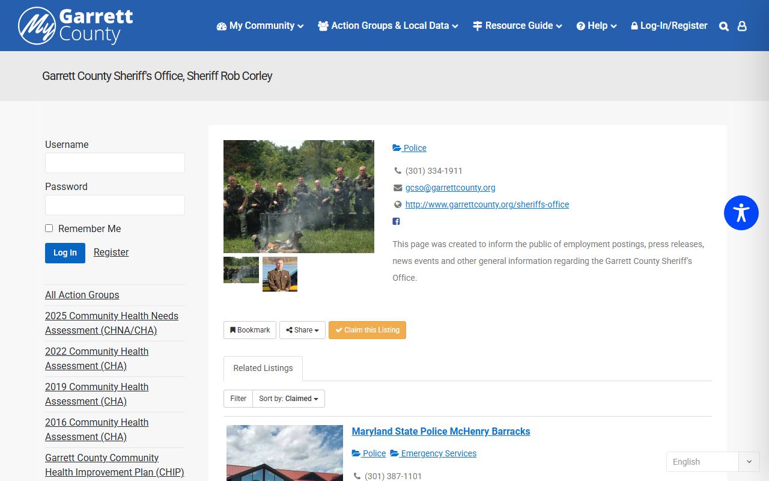Click Claim this Listing button
This screenshot has width=769, height=481.
click(367, 330)
